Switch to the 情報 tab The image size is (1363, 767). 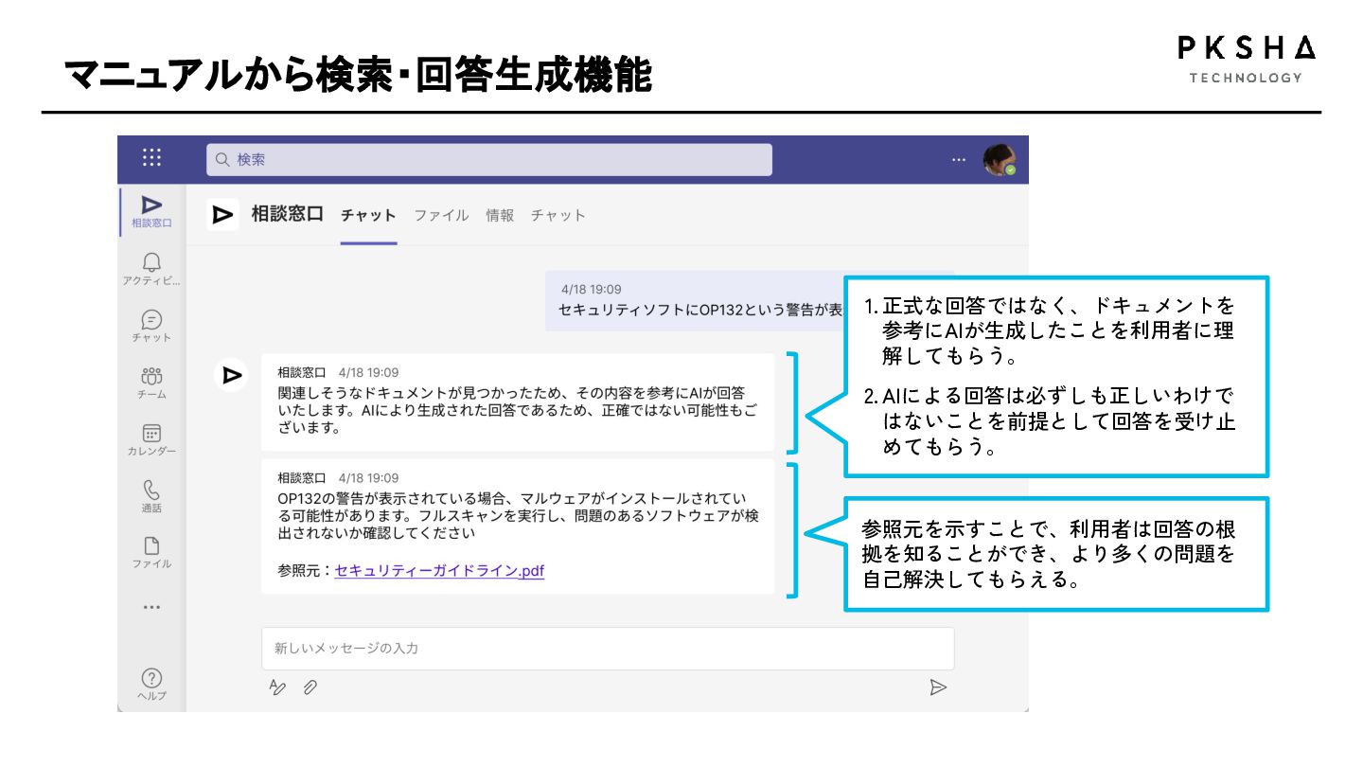point(500,215)
